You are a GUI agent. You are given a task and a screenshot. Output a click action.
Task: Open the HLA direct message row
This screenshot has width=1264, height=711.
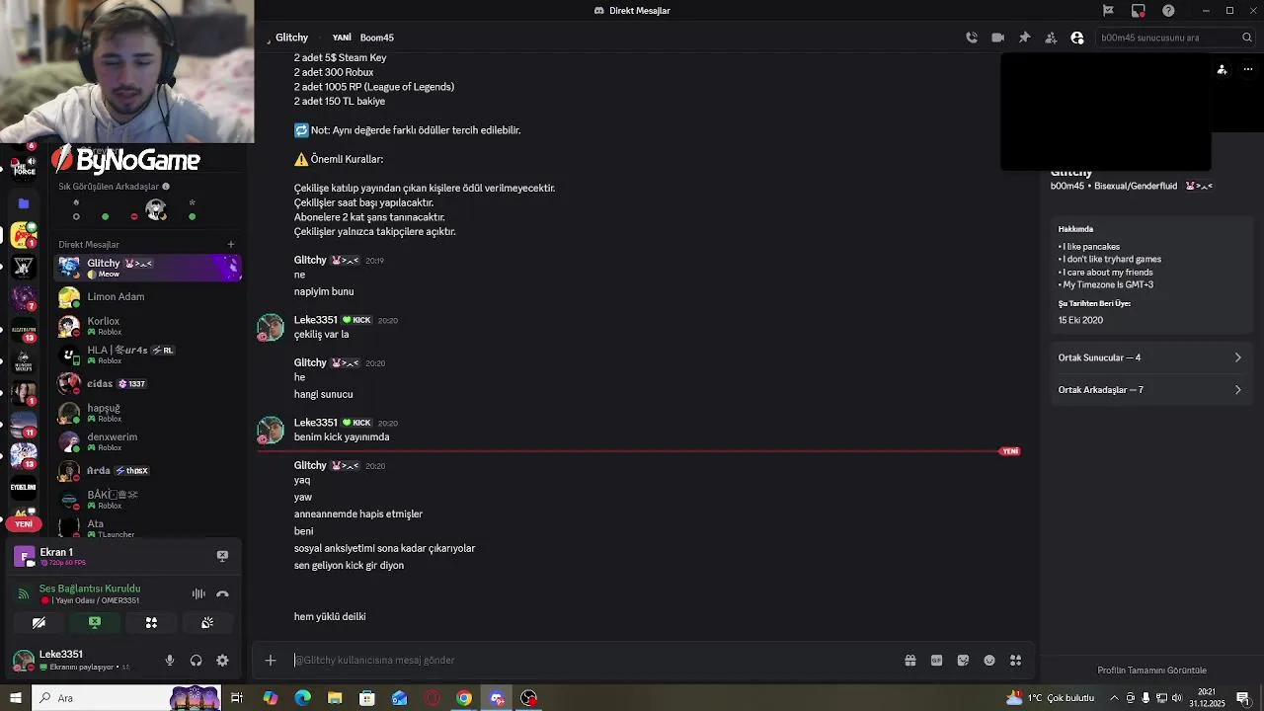tap(147, 355)
